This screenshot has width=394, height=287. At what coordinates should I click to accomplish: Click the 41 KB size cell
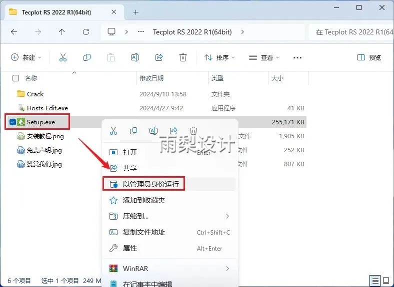pos(296,108)
